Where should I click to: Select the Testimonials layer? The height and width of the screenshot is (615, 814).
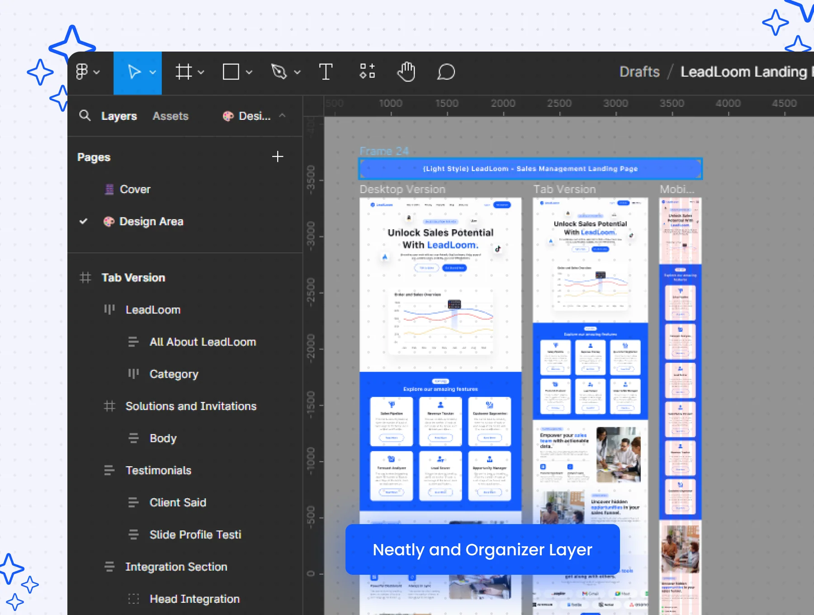[158, 470]
